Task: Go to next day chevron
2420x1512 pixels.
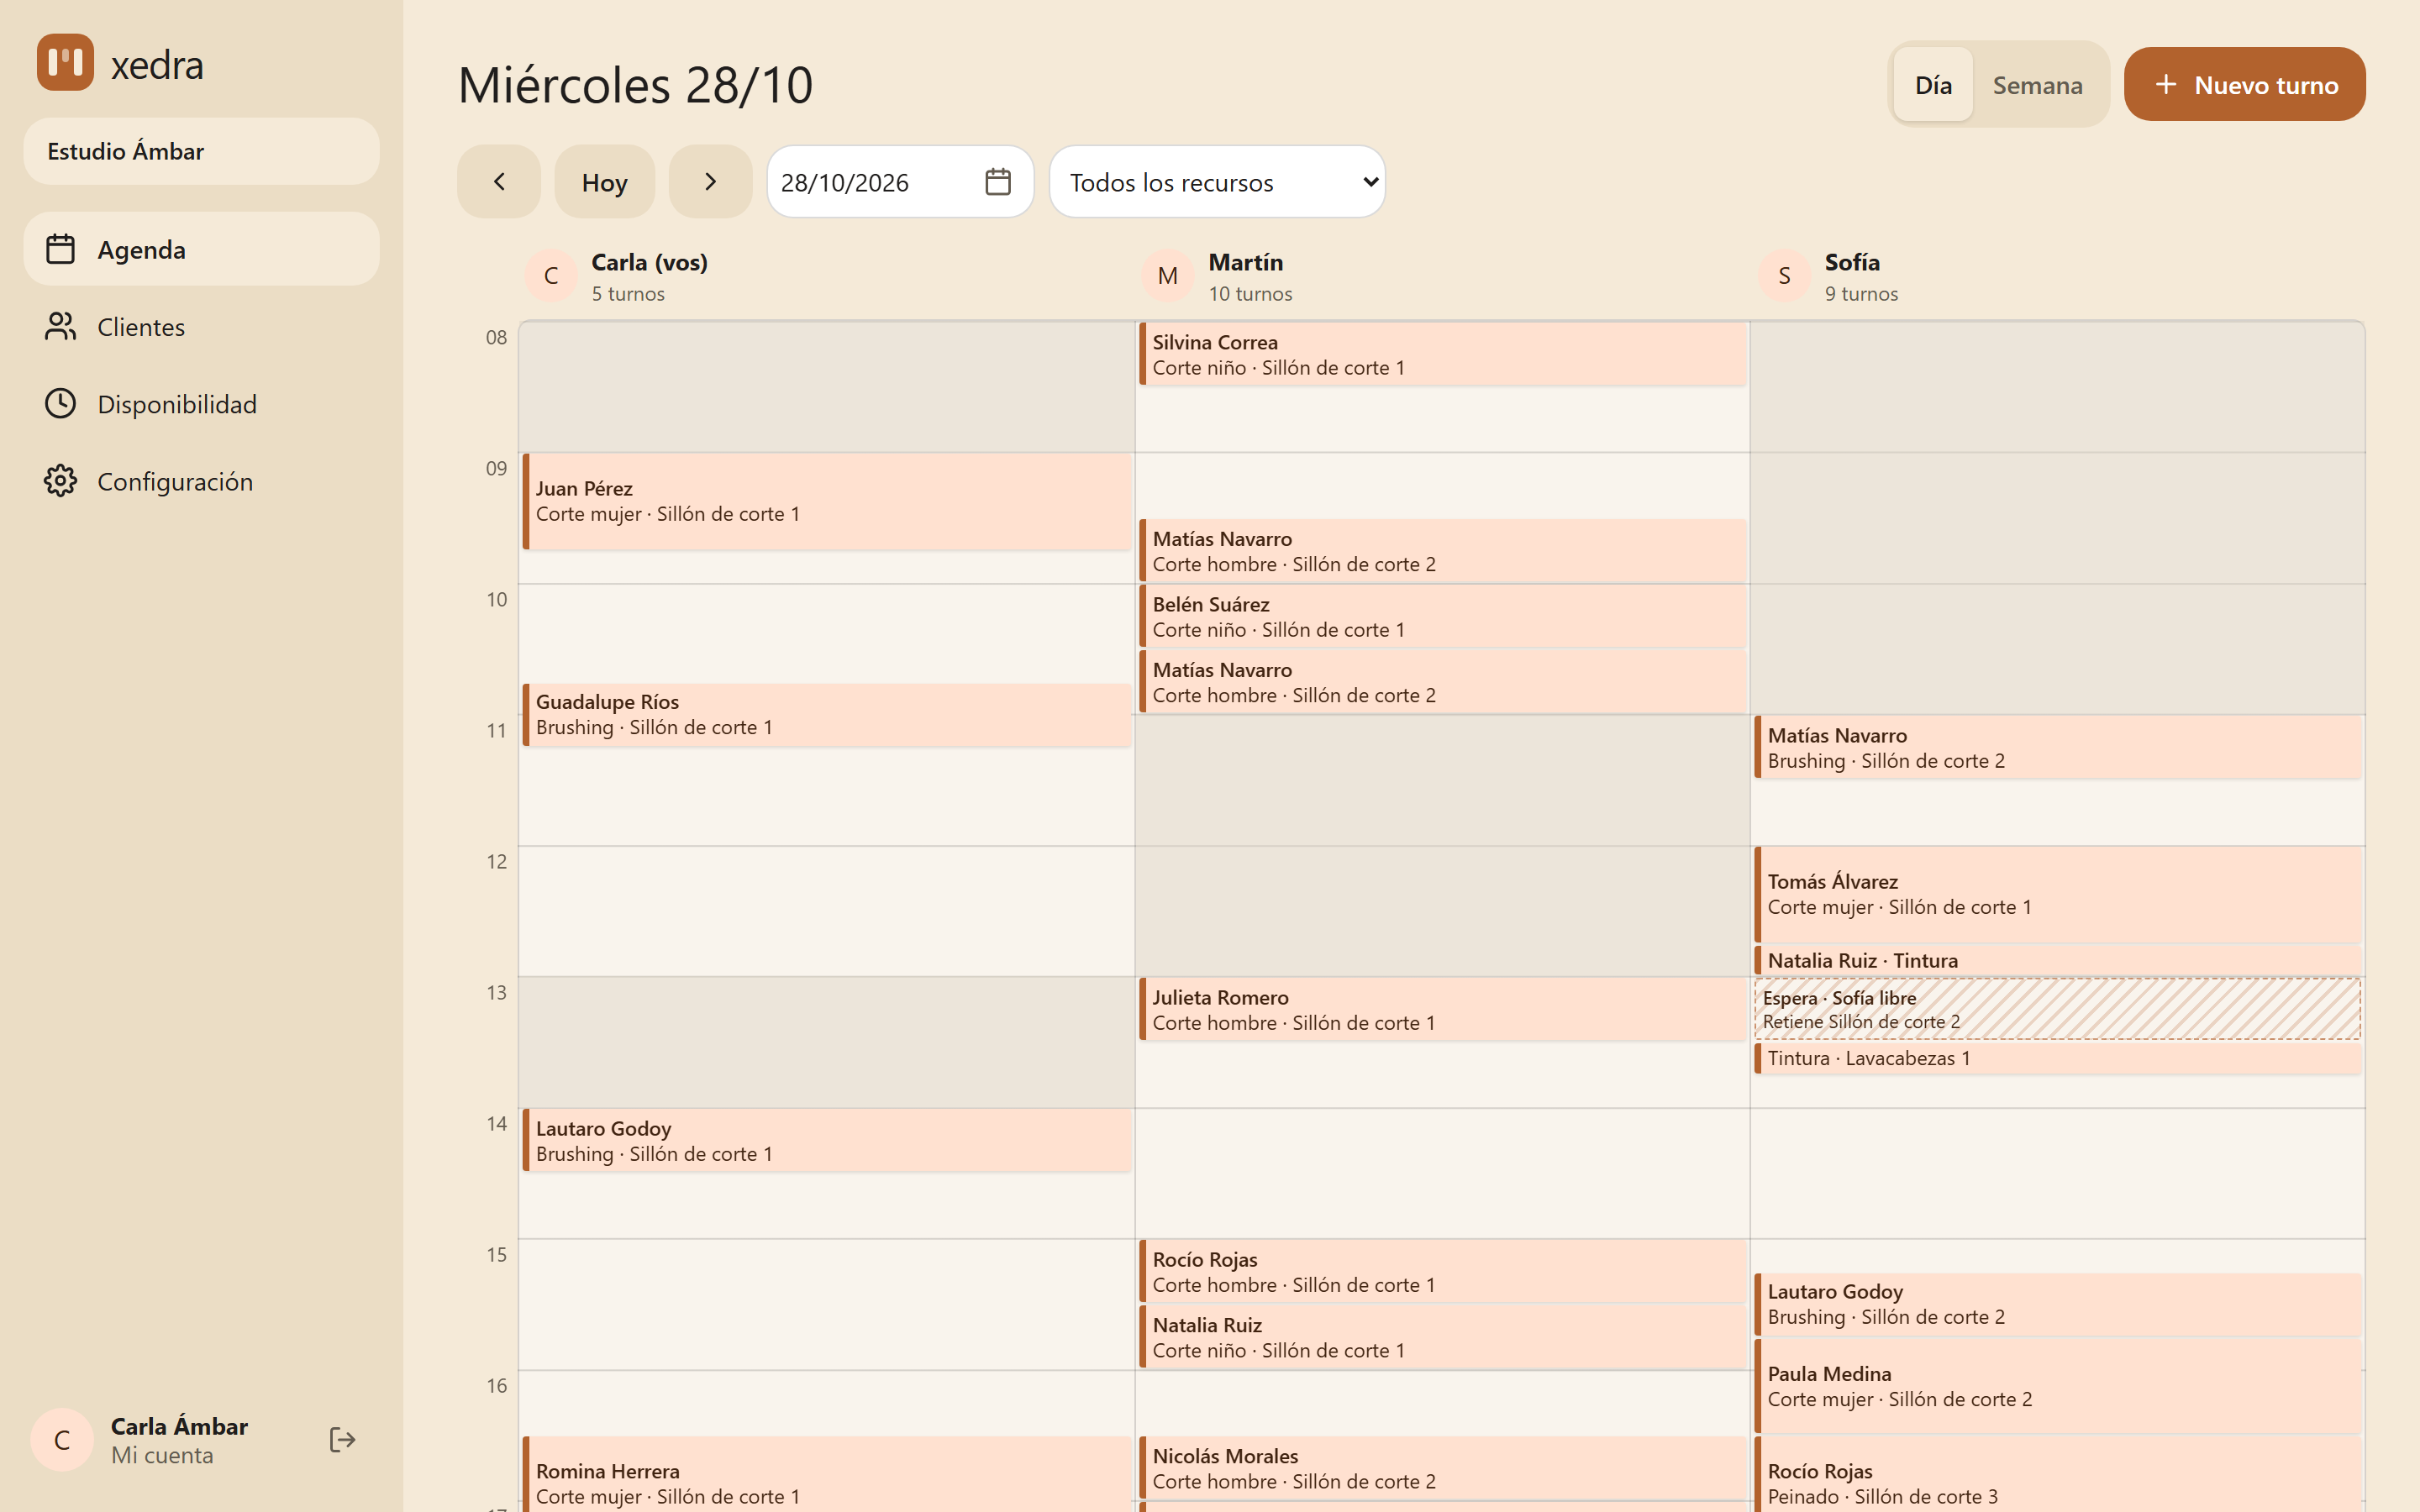Action: [710, 182]
